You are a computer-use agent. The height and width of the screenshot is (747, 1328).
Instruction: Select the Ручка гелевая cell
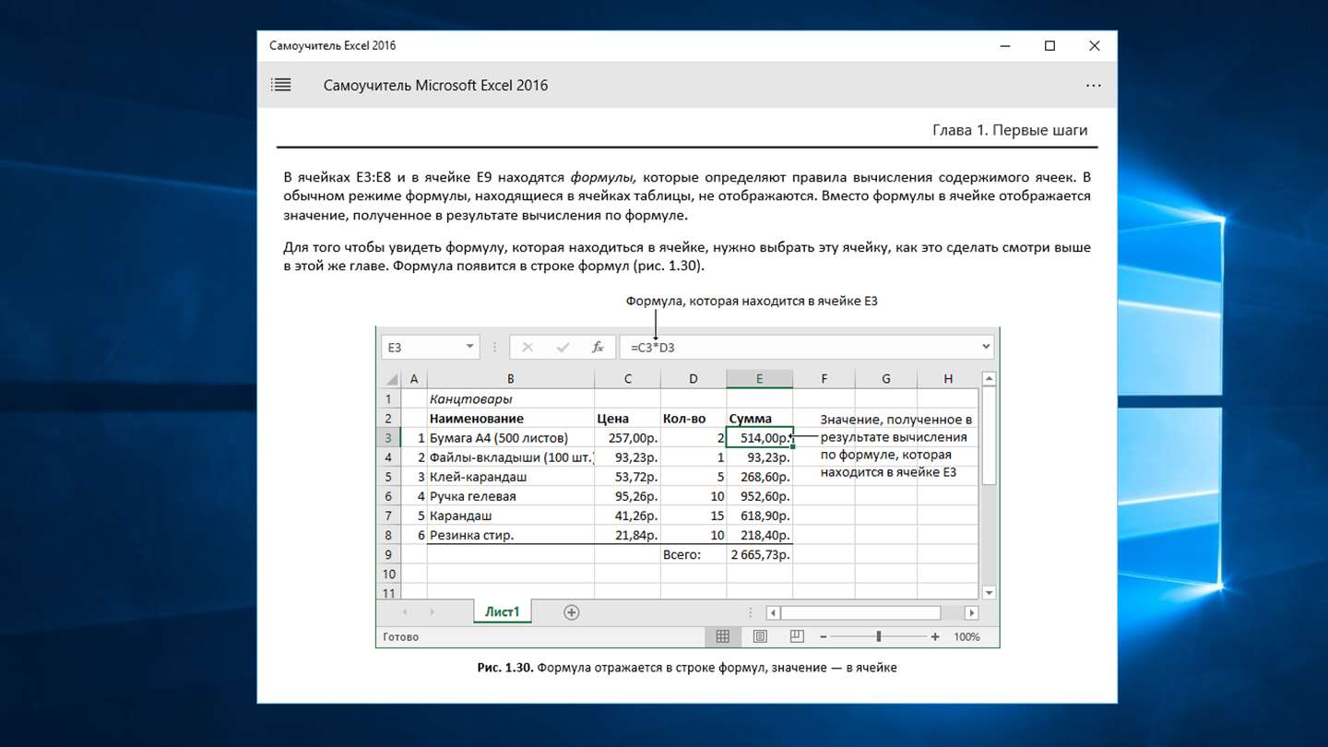511,496
